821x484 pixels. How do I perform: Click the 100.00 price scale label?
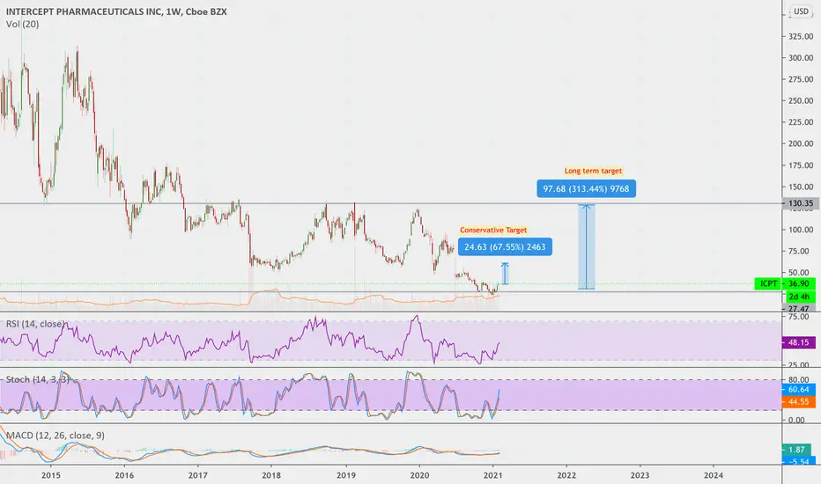[801, 230]
